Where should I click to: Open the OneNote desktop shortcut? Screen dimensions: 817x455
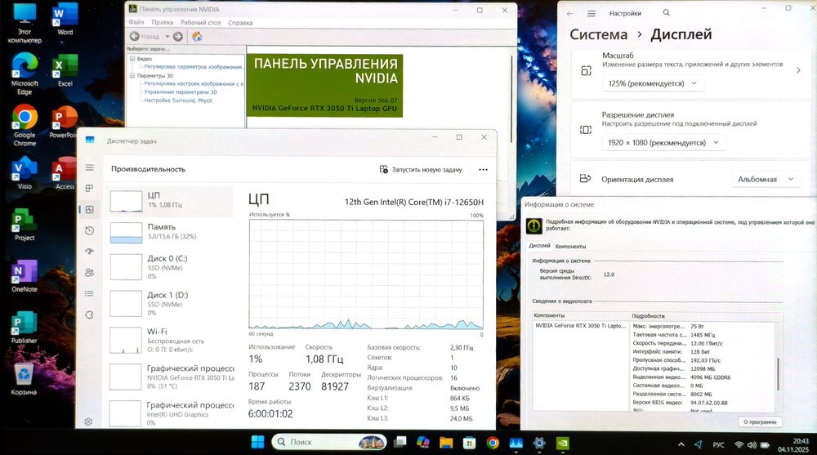25,276
